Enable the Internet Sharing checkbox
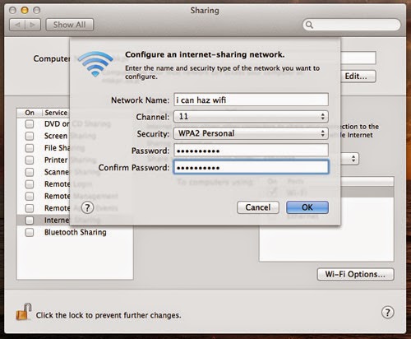The width and height of the screenshot is (411, 339). 30,221
